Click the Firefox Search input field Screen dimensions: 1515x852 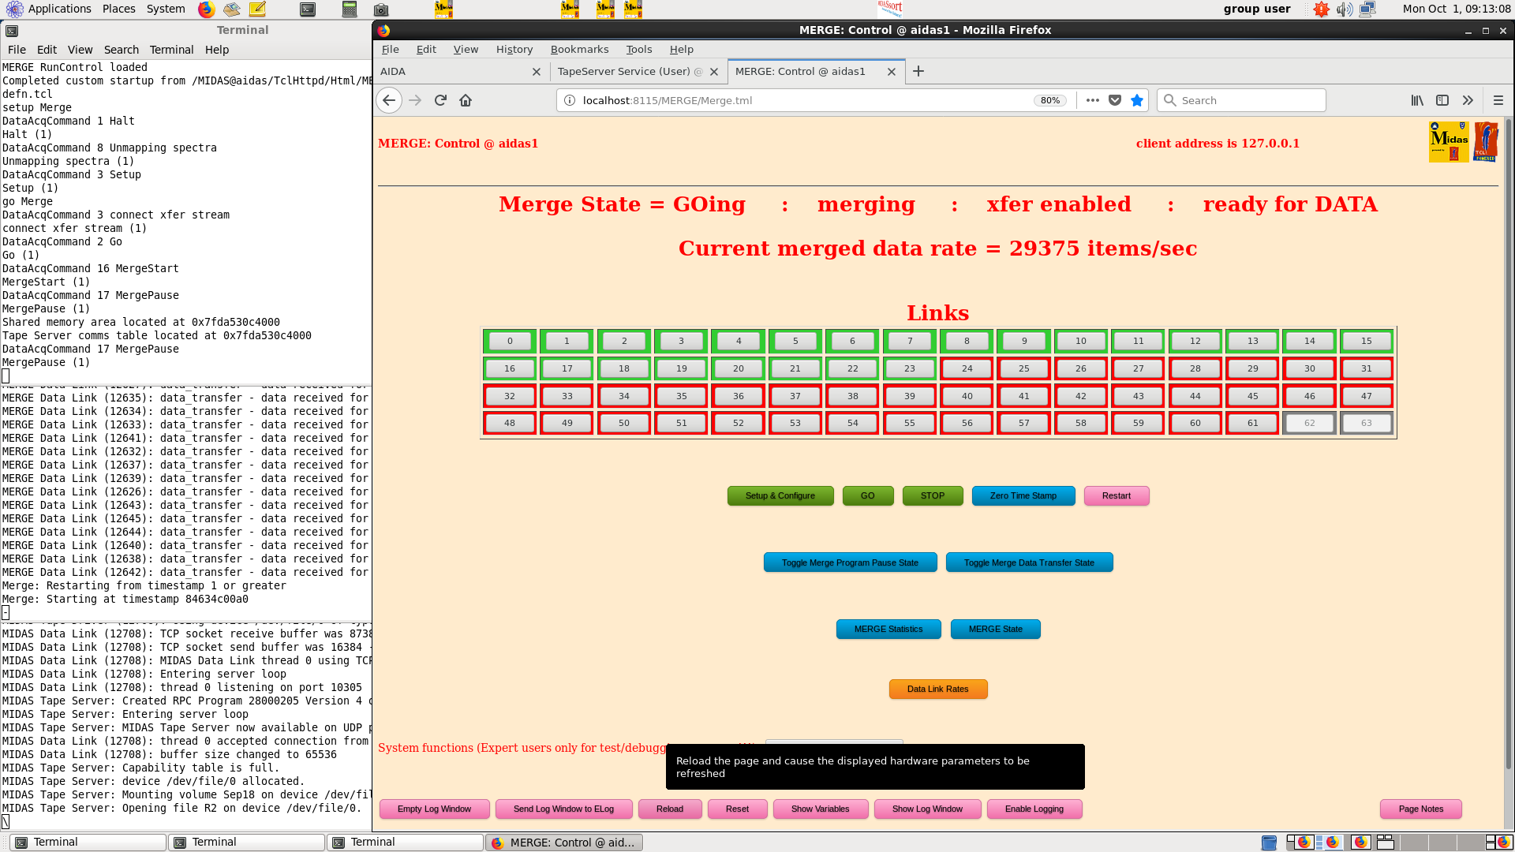point(1242,100)
